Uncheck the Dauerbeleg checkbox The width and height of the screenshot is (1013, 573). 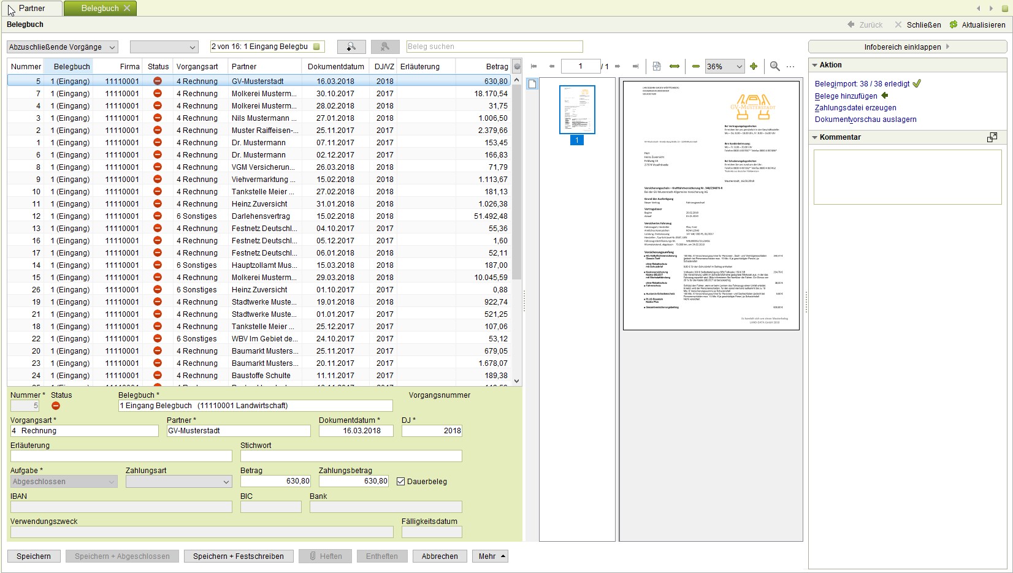tap(401, 482)
